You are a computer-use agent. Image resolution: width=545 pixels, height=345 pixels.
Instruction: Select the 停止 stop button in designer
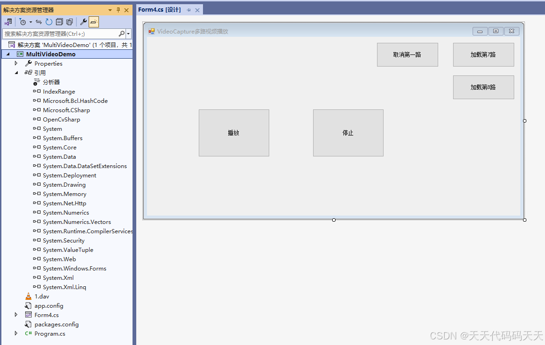pos(348,133)
